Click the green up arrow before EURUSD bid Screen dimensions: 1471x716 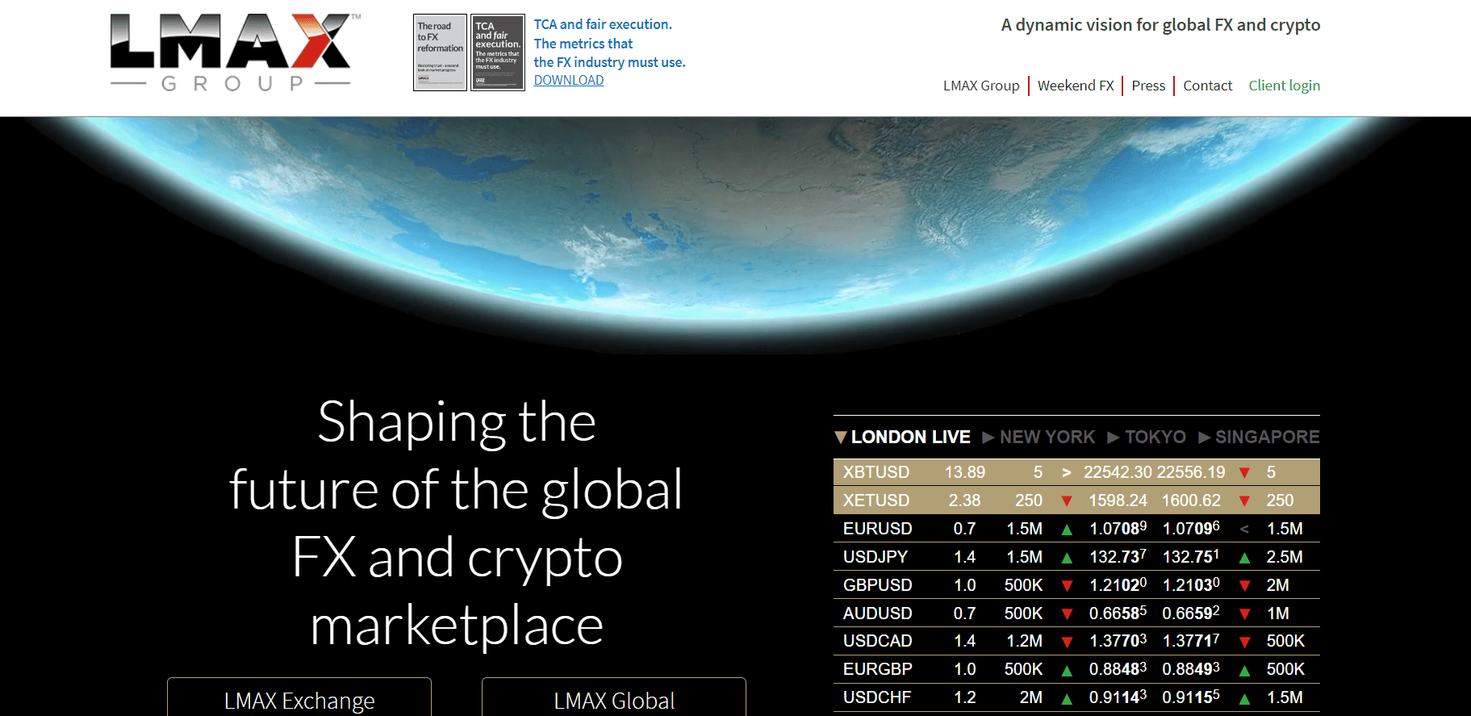(1067, 530)
